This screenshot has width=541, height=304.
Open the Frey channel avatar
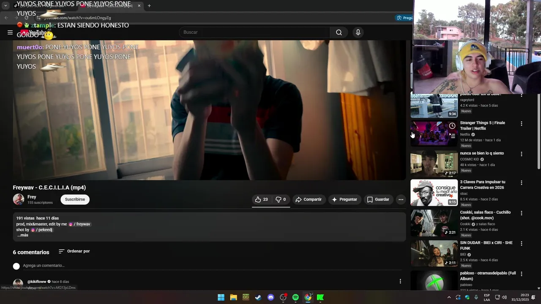click(x=19, y=199)
